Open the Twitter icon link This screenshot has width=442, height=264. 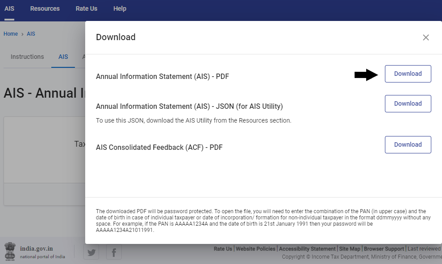click(91, 252)
